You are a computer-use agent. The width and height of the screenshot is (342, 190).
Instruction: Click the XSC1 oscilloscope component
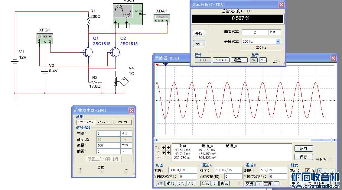click(x=128, y=14)
